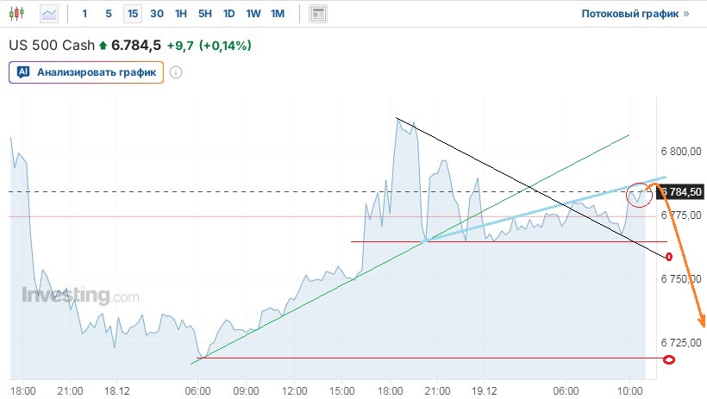707x399 pixels.
Task: Click the green up arrow price indicator
Action: [103, 46]
